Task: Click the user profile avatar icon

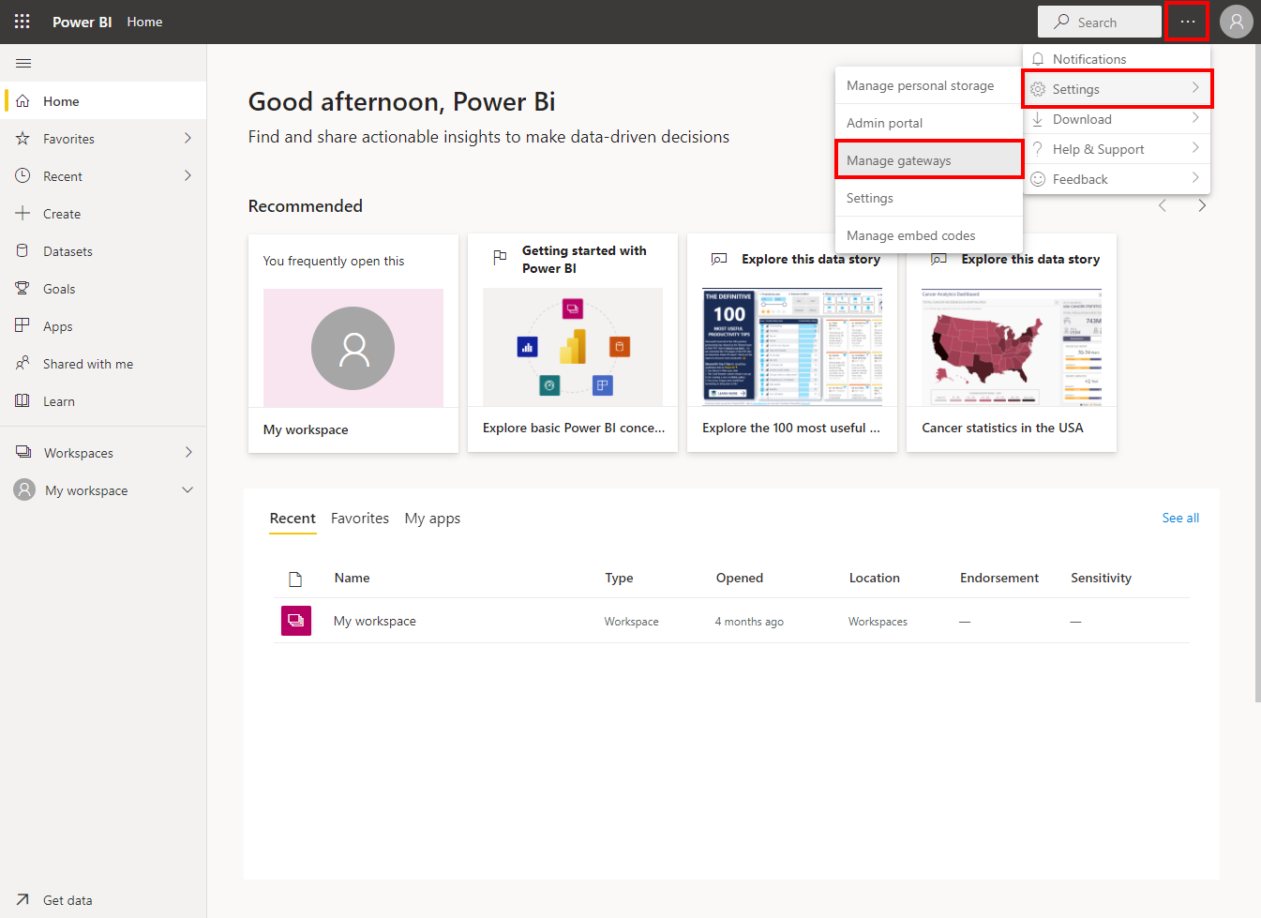Action: point(1236,22)
